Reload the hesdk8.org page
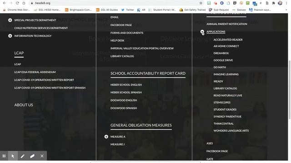 pyautogui.click(x=17, y=3)
